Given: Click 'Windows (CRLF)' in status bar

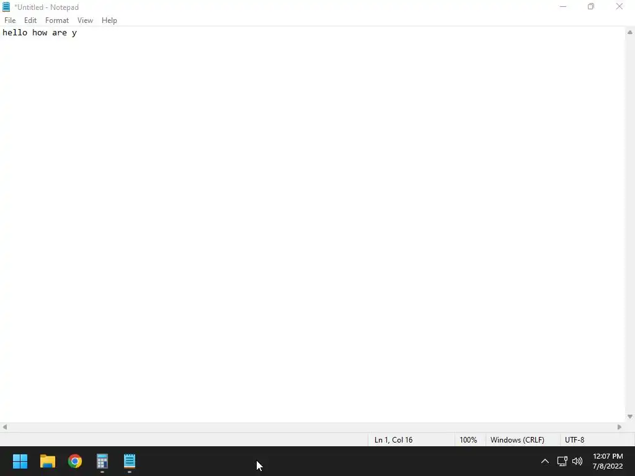Looking at the screenshot, I should tap(517, 440).
